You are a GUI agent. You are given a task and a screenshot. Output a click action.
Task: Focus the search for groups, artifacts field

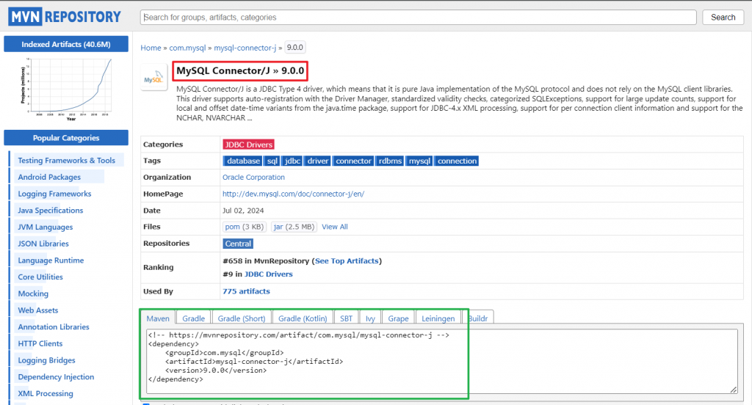point(418,18)
